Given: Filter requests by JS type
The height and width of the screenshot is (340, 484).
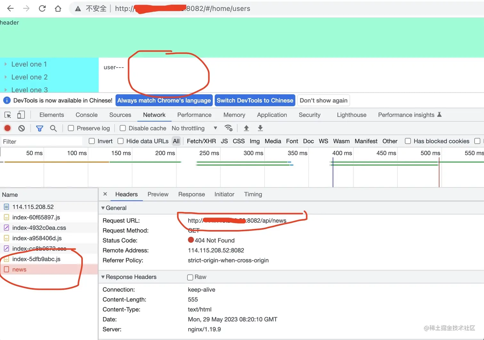Looking at the screenshot, I should [224, 141].
